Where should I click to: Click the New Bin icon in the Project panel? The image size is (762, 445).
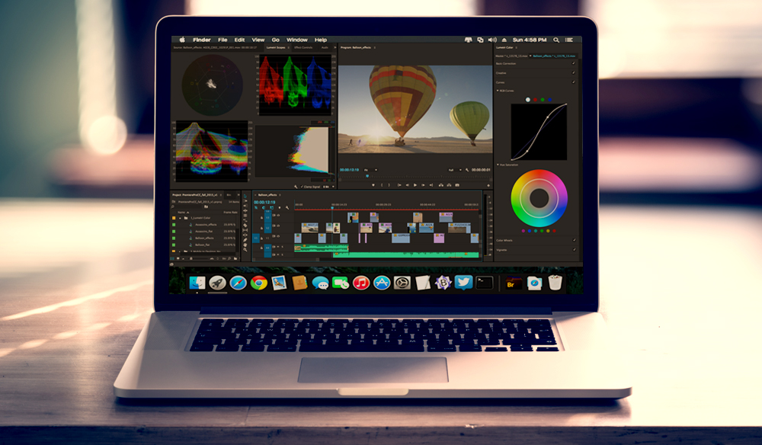click(x=235, y=258)
